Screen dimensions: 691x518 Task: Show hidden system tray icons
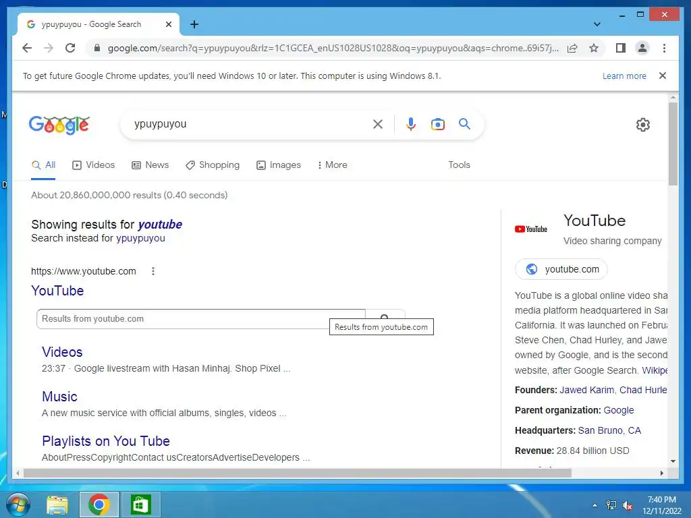[595, 505]
